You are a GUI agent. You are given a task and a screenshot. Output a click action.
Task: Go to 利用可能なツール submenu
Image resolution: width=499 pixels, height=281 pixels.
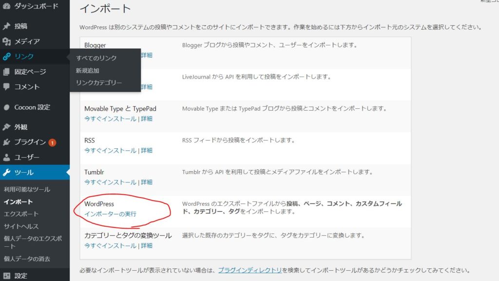coord(27,190)
